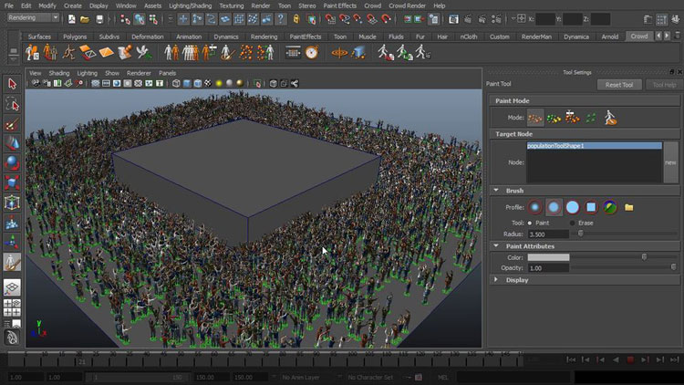This screenshot has height=385, width=684.
Task: Click the folder icon beside brush profiles
Action: pyautogui.click(x=628, y=207)
